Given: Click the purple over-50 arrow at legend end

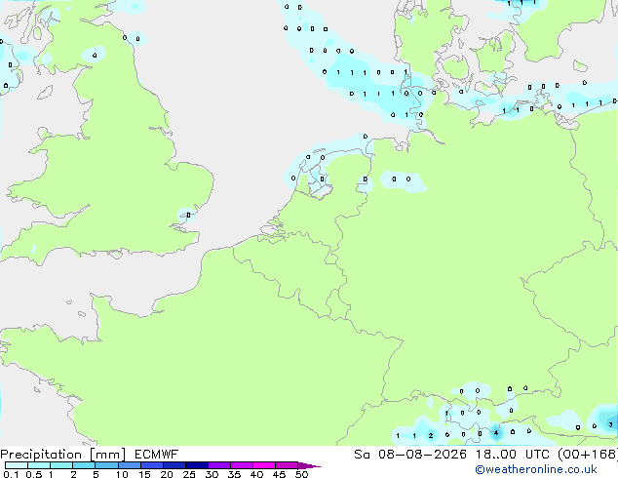Looking at the screenshot, I should tap(309, 466).
